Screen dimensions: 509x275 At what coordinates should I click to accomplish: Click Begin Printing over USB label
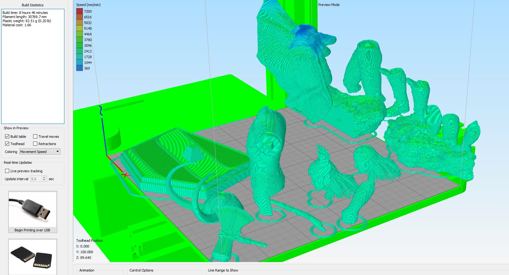[32, 230]
